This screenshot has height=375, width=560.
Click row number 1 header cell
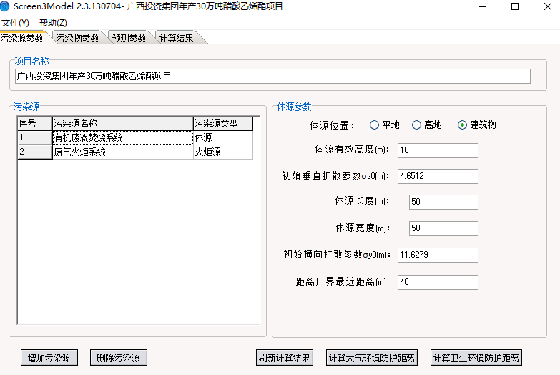(x=35, y=137)
